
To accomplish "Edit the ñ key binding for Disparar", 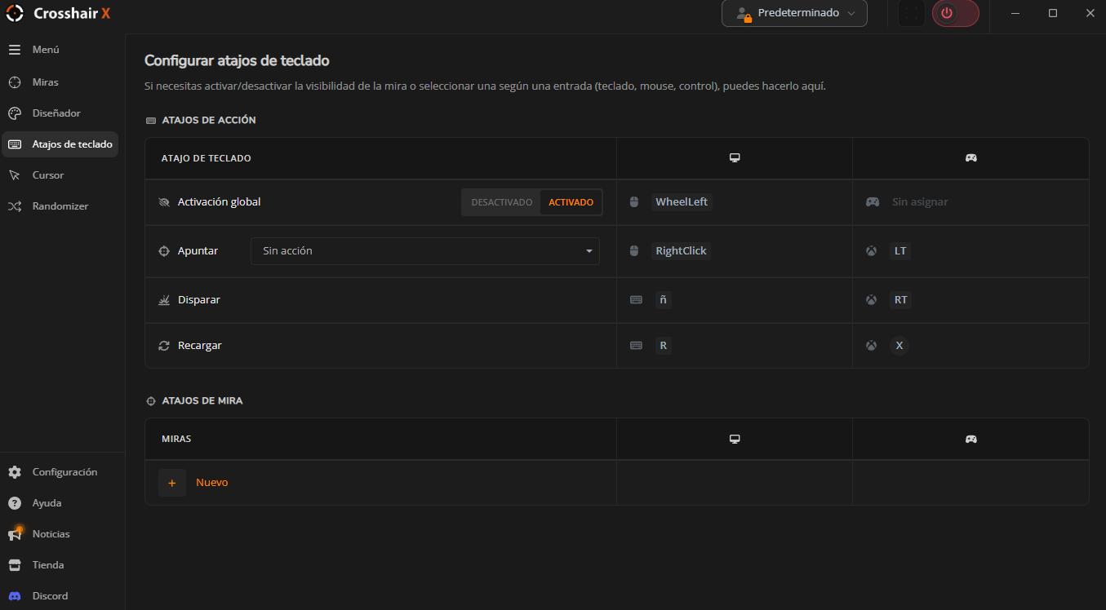I will 663,300.
